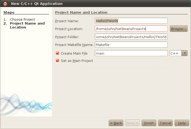The height and width of the screenshot is (129, 191).
Task: Cancel the new project wizard
Action: [x=165, y=123]
